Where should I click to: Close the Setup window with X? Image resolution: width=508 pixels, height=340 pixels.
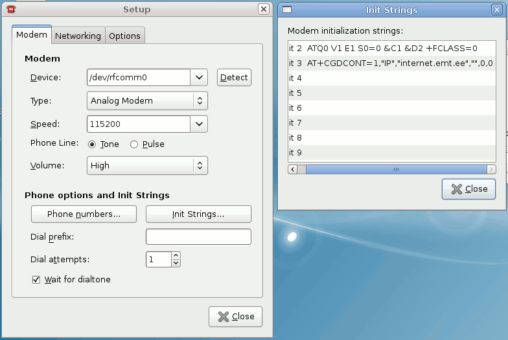point(264,9)
